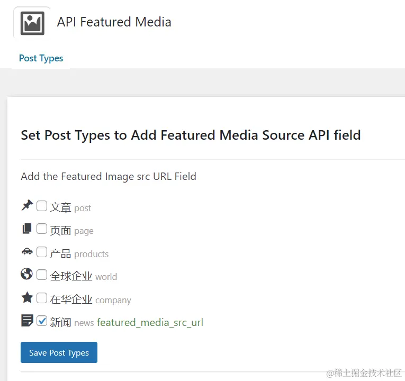Tick the 产品 products checkbox

pyautogui.click(x=42, y=252)
